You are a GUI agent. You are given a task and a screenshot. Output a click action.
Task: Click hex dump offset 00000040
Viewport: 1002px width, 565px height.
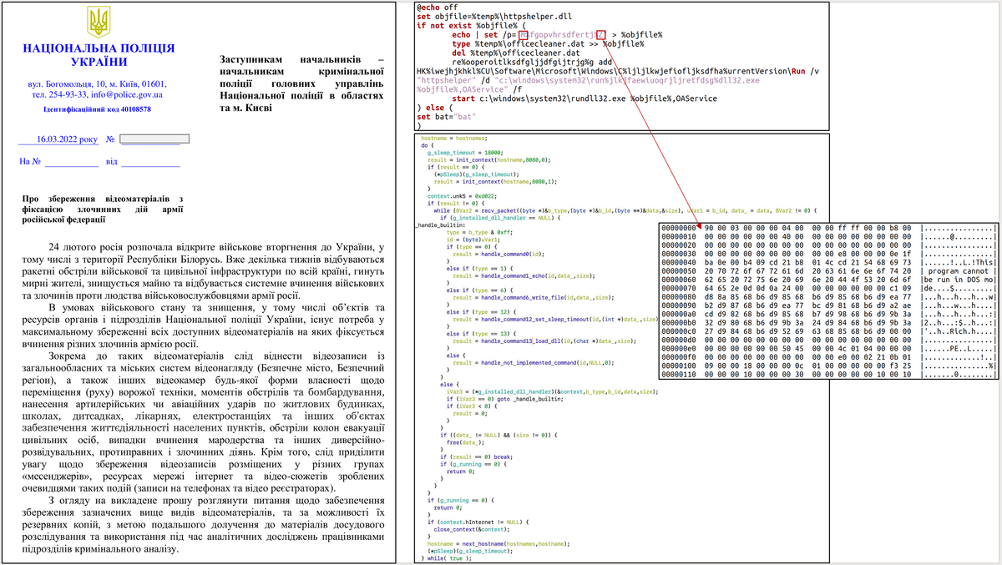(679, 262)
